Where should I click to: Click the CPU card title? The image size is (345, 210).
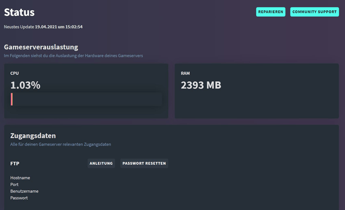pyautogui.click(x=14, y=73)
